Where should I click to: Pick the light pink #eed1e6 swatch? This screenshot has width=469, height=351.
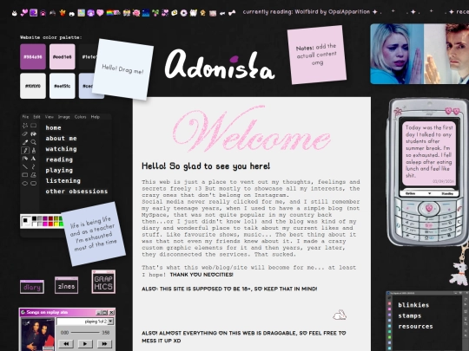click(63, 56)
